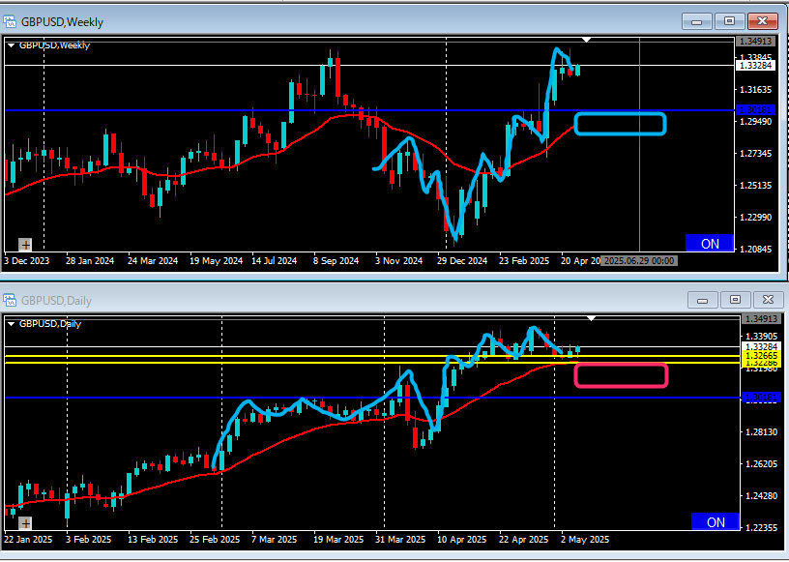Viewport: 789px width, 562px height.
Task: Close the GBPUSD,Daily chart window
Action: (768, 300)
